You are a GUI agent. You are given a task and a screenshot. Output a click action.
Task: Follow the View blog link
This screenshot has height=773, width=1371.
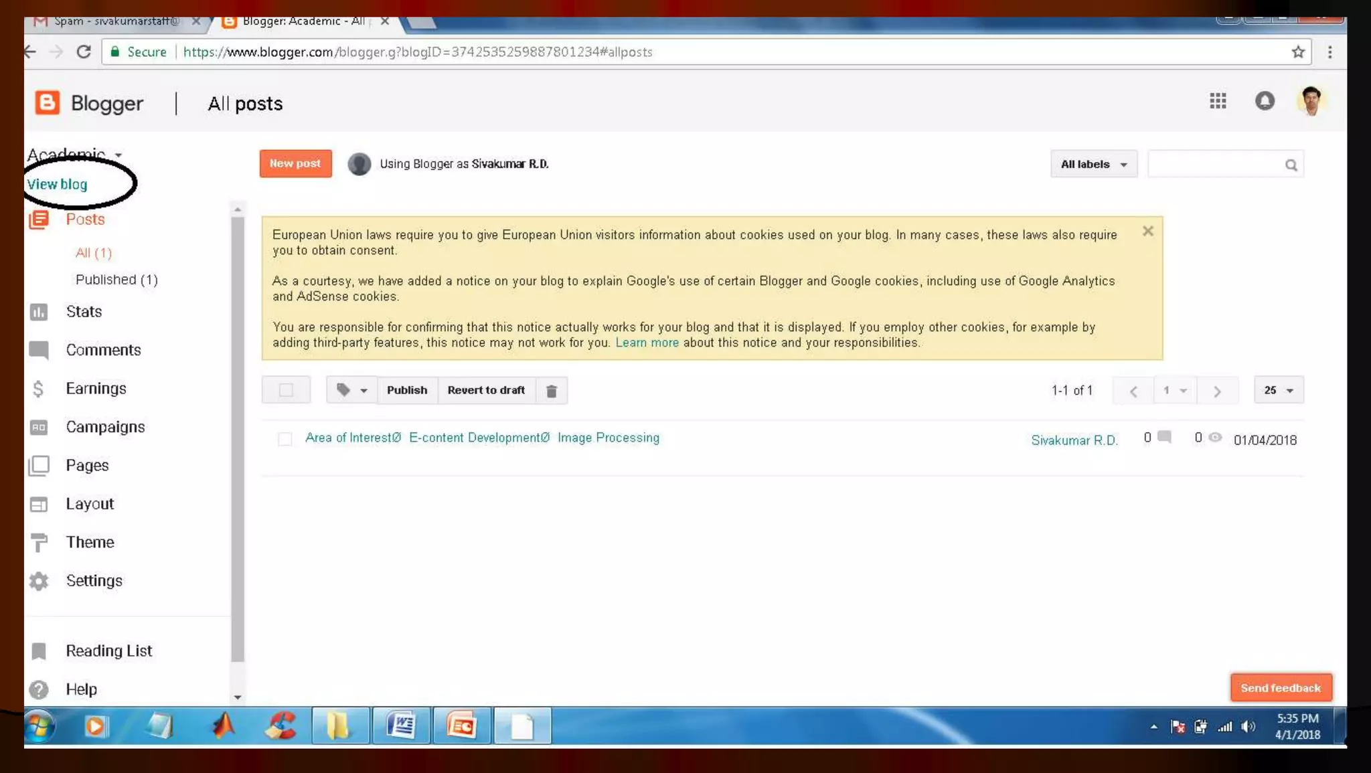coord(57,185)
